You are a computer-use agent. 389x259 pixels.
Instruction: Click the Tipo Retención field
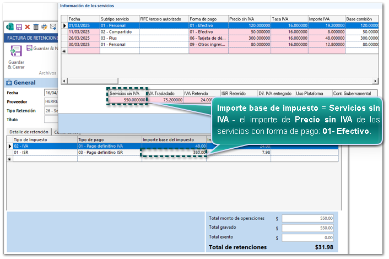(x=51, y=111)
